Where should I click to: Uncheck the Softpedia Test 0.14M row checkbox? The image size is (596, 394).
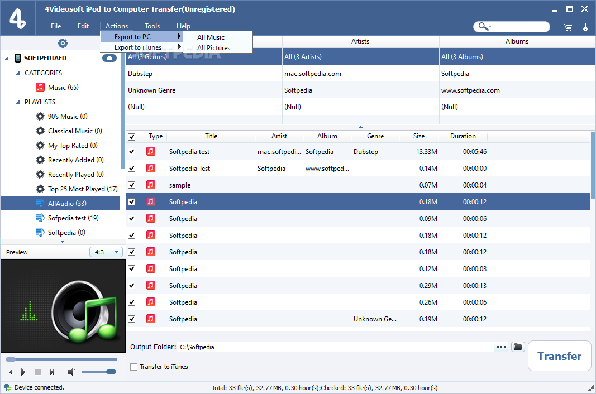tap(131, 169)
